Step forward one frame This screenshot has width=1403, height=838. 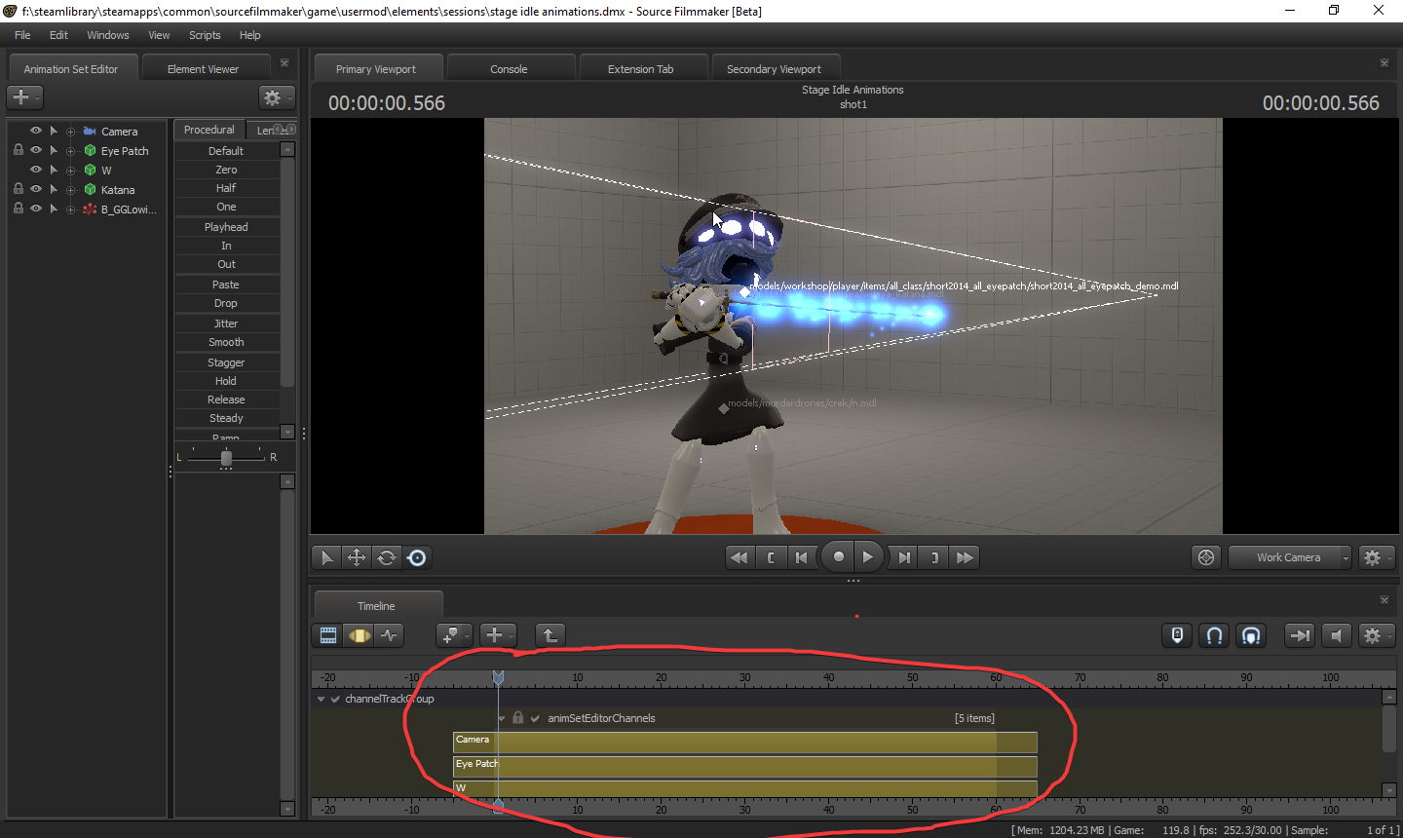click(904, 557)
